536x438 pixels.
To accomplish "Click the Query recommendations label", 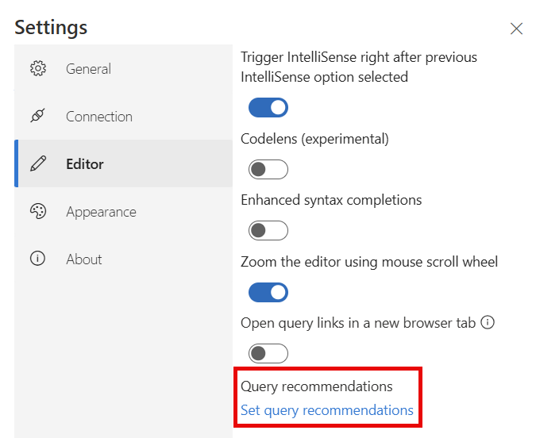I will pos(317,386).
